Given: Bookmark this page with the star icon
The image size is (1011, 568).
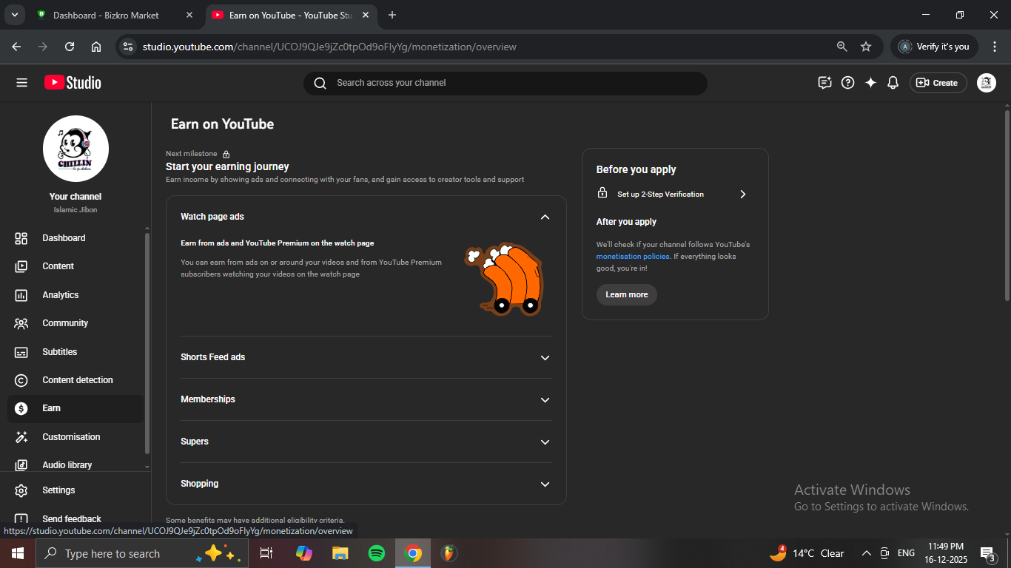Looking at the screenshot, I should 866,47.
